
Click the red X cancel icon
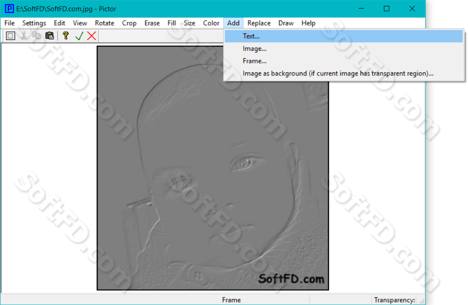click(92, 36)
